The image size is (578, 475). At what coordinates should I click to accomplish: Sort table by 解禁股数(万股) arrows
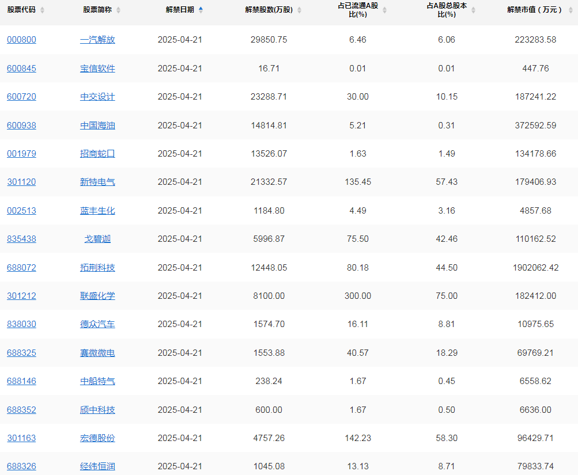tap(299, 10)
